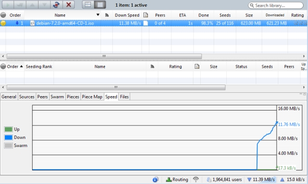Click the yellow smiley health icon of the debian torrent

tap(3, 23)
